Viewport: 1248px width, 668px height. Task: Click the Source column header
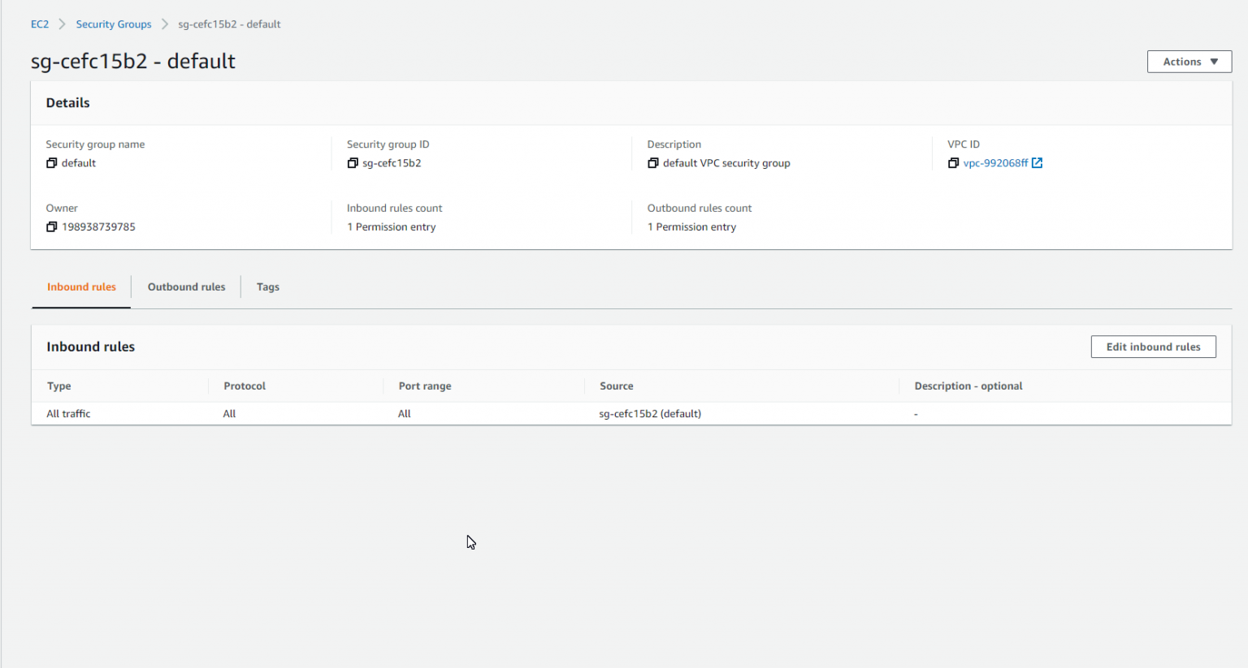[x=616, y=386]
